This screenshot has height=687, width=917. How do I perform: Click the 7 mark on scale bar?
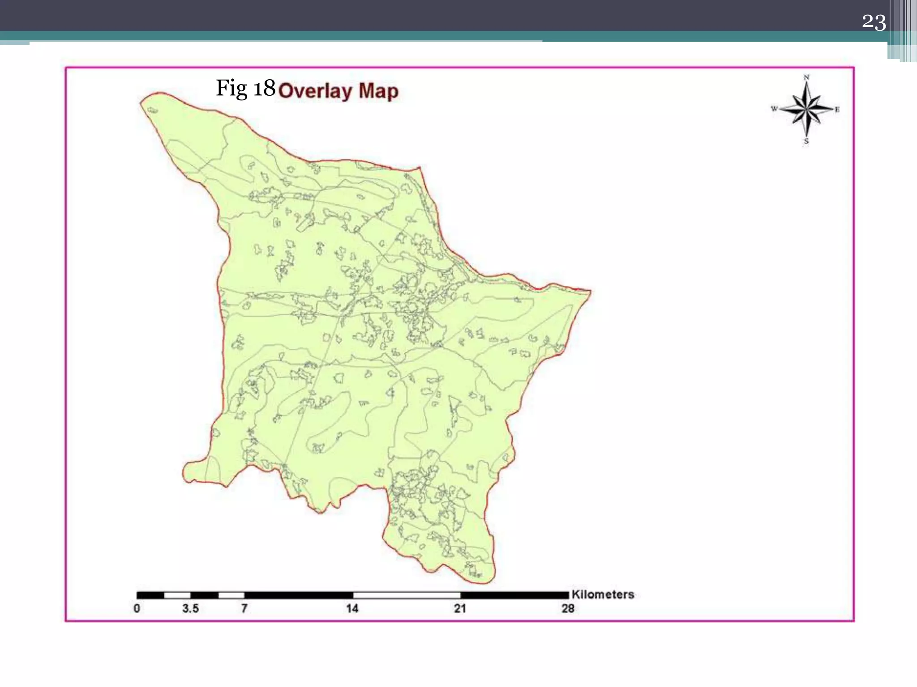point(244,608)
